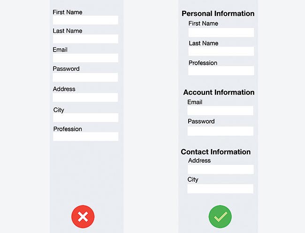Focus Password field under Account Information

click(220, 131)
